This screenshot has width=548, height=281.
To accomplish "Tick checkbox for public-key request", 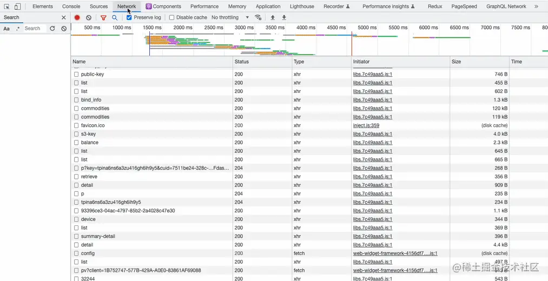I will click(76, 75).
